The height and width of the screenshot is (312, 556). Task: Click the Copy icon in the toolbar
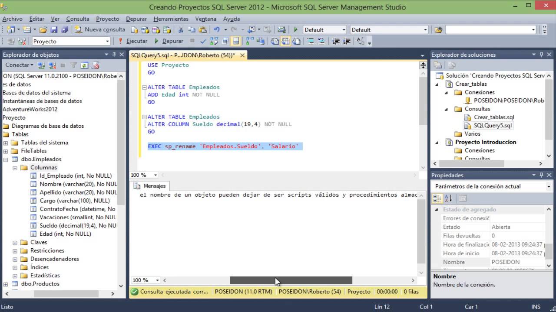pos(192,29)
